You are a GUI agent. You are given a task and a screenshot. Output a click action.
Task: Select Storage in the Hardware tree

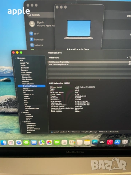coord(28,106)
